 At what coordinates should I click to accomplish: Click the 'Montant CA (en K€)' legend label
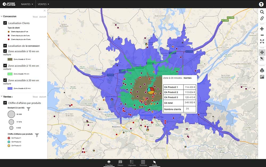point(16,108)
